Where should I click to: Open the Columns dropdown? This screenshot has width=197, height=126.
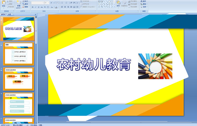(x=78, y=7)
